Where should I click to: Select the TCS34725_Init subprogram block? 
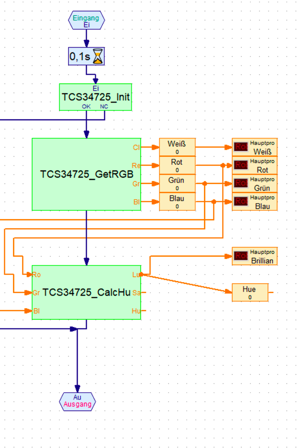pyautogui.click(x=95, y=97)
